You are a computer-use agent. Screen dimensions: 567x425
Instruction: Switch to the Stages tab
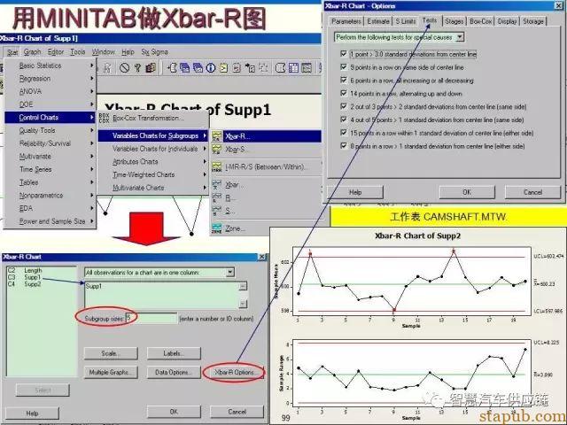pyautogui.click(x=454, y=21)
